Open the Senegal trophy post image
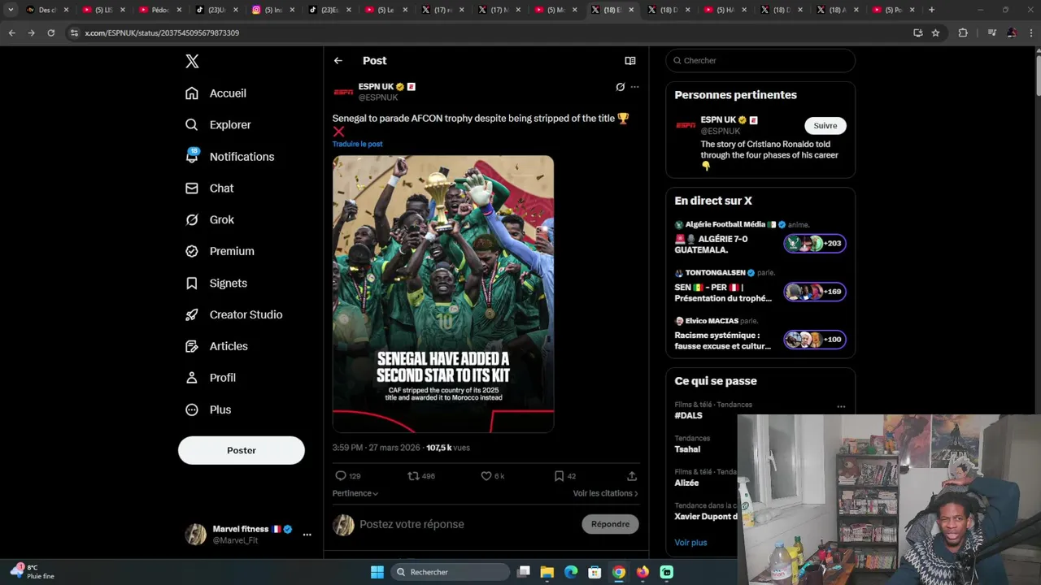1041x585 pixels. tap(443, 294)
